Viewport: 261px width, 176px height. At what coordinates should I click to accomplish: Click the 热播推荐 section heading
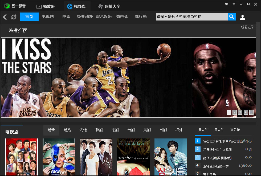[x=18, y=30]
